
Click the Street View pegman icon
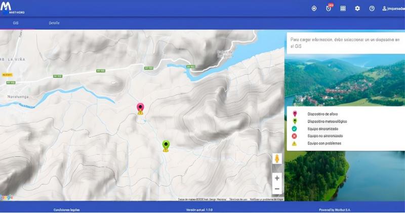277,159
